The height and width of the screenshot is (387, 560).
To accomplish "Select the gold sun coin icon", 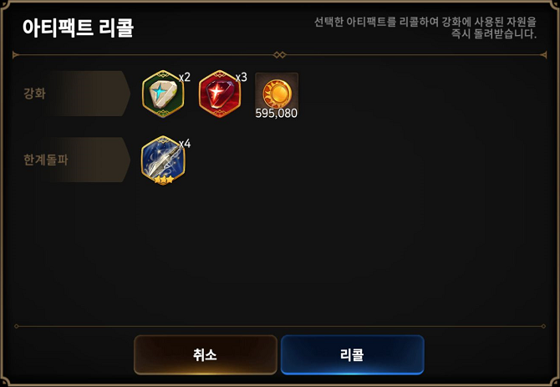I will (277, 94).
